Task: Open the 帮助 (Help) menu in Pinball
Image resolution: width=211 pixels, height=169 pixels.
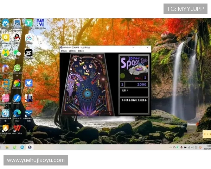Action: click(81, 51)
